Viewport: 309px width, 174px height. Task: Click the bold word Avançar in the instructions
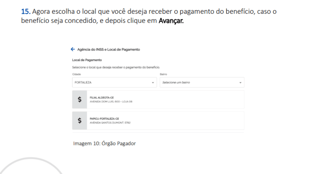point(171,21)
